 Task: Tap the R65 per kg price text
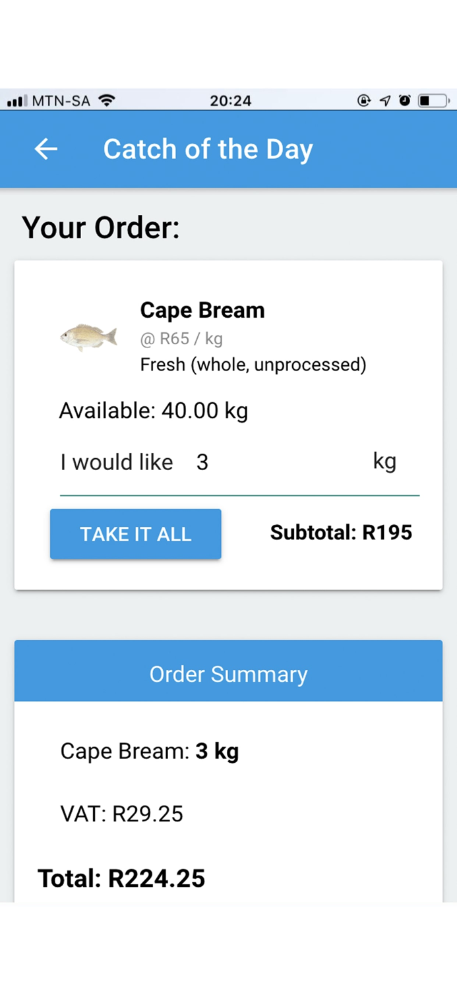pyautogui.click(x=181, y=339)
